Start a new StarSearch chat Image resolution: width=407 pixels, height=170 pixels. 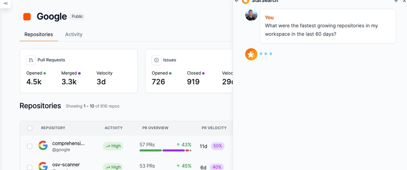(396, 1)
